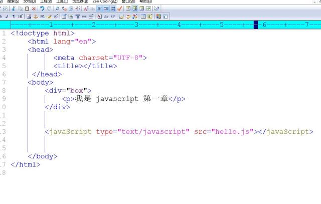The height and width of the screenshot is (204, 321).
Task: Toggle the third window pane icon
Action: (x=141, y=9)
